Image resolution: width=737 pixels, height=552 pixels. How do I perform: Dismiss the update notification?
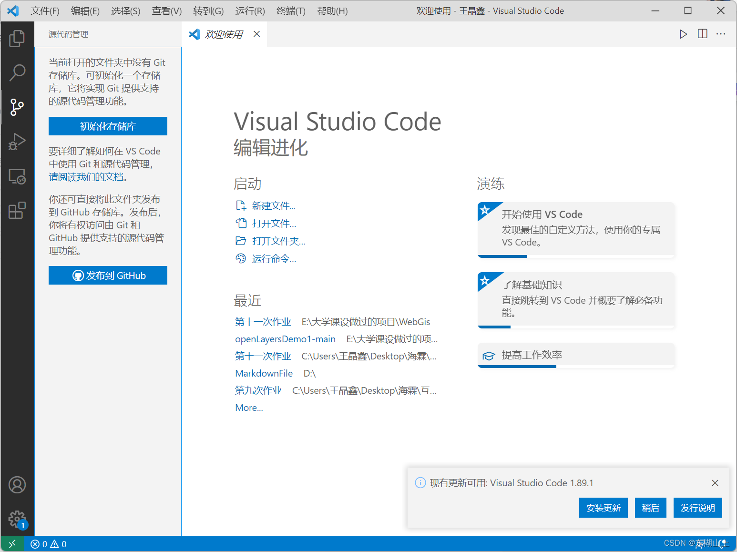715,483
